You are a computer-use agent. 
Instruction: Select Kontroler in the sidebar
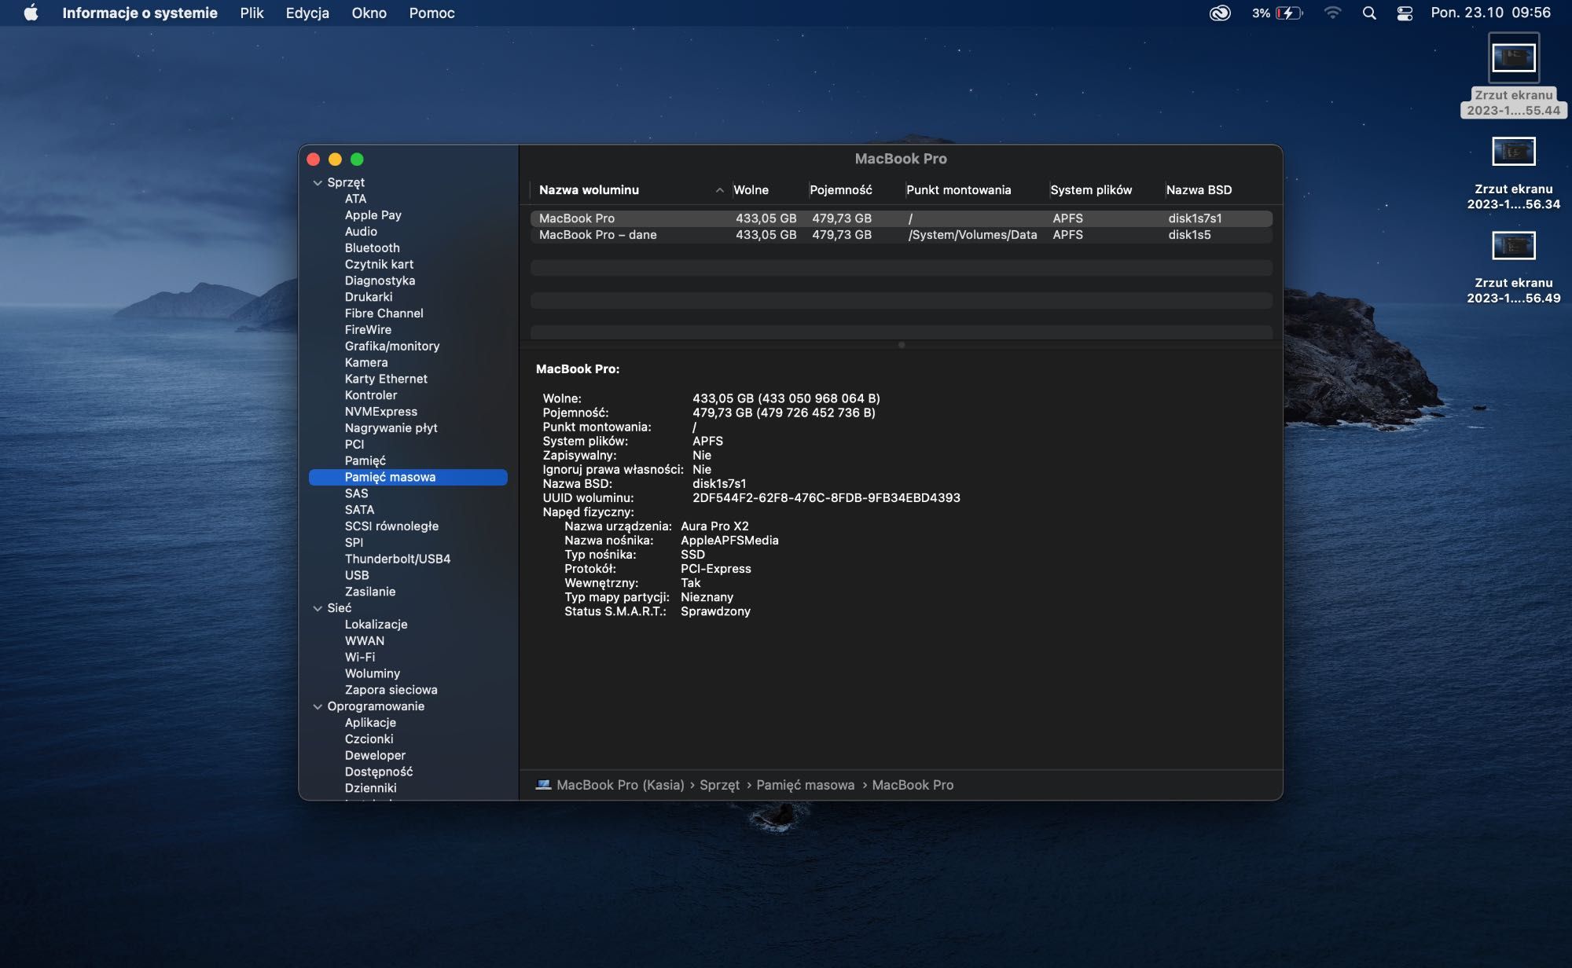tap(371, 395)
